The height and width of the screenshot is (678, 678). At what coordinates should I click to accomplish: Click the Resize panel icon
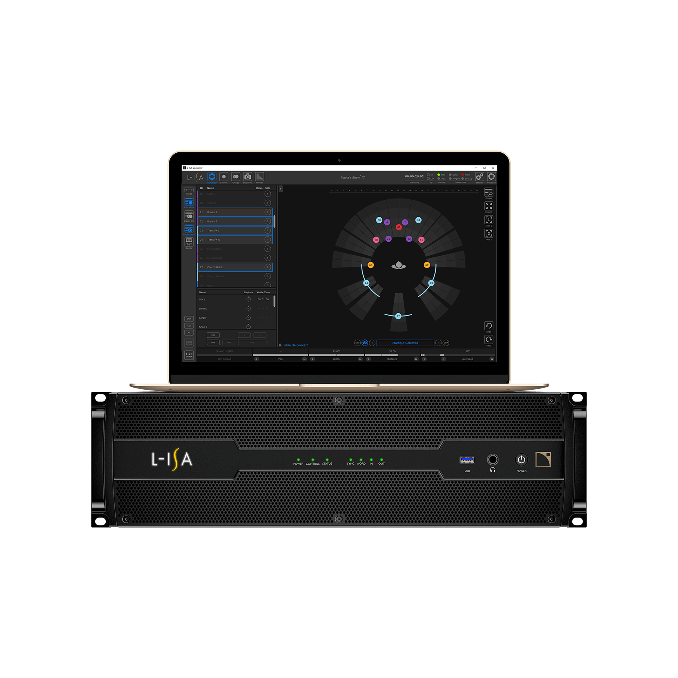click(189, 190)
